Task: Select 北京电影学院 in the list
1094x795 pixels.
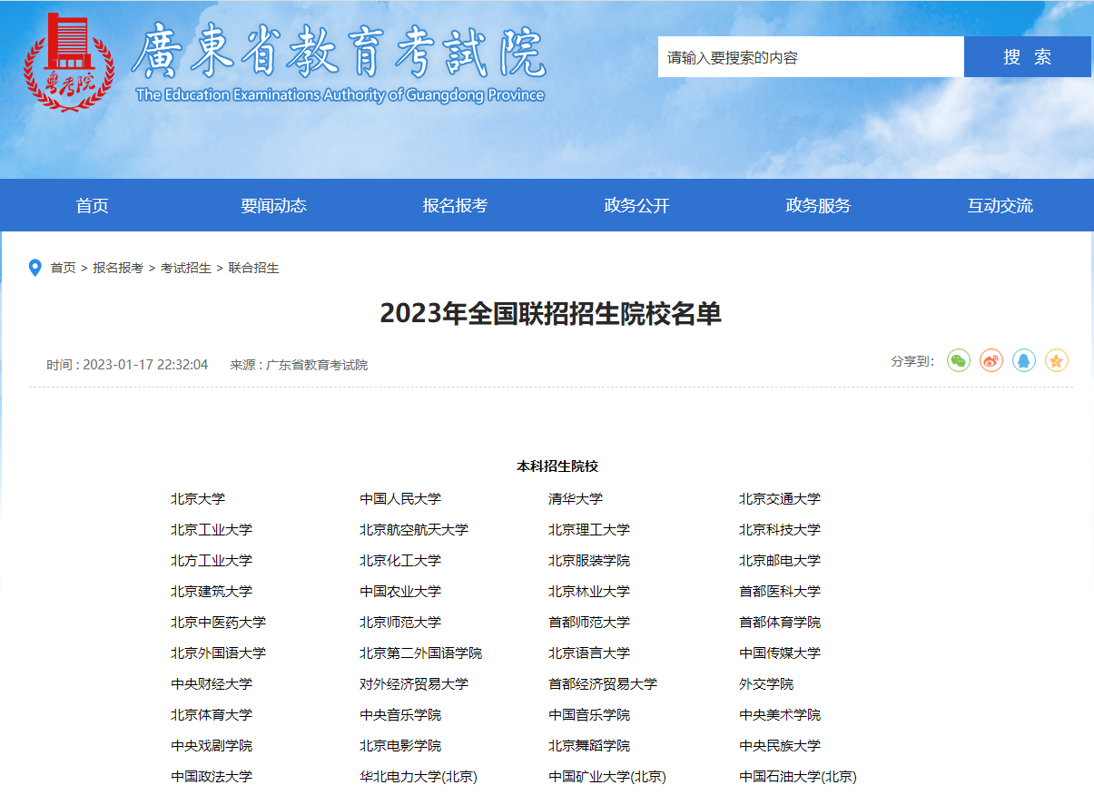Action: (400, 746)
